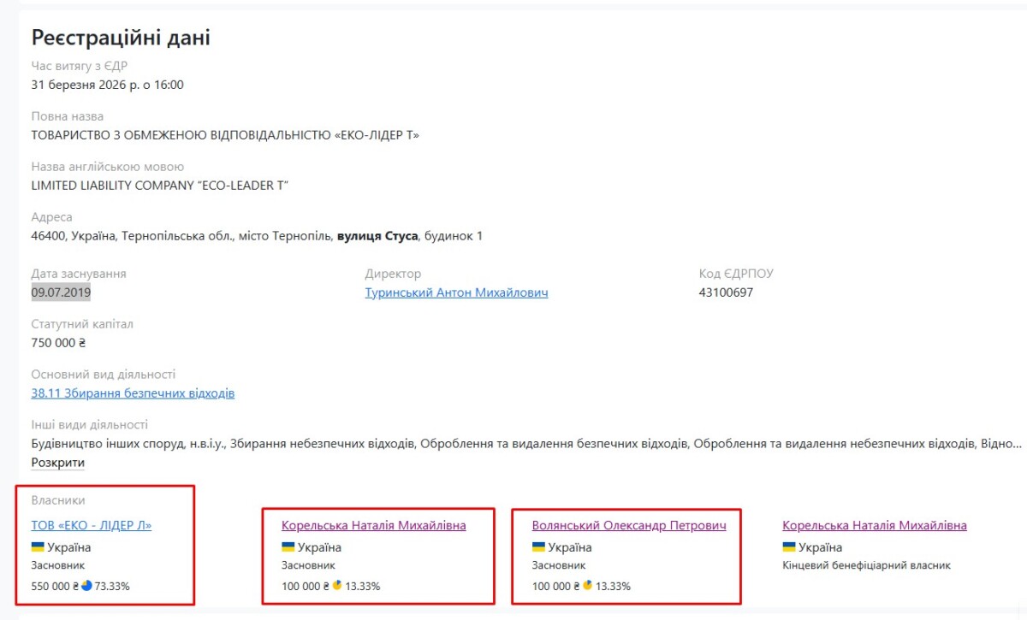Open Волянський Олександр Петрович link

629,525
